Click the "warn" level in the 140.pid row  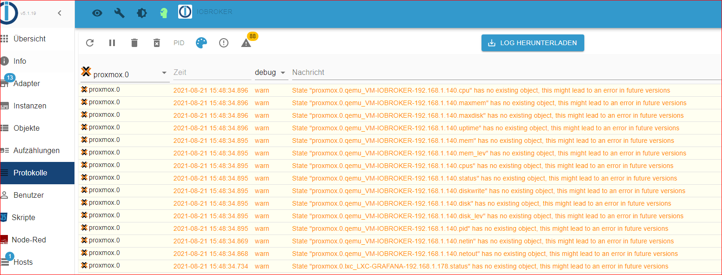click(262, 228)
